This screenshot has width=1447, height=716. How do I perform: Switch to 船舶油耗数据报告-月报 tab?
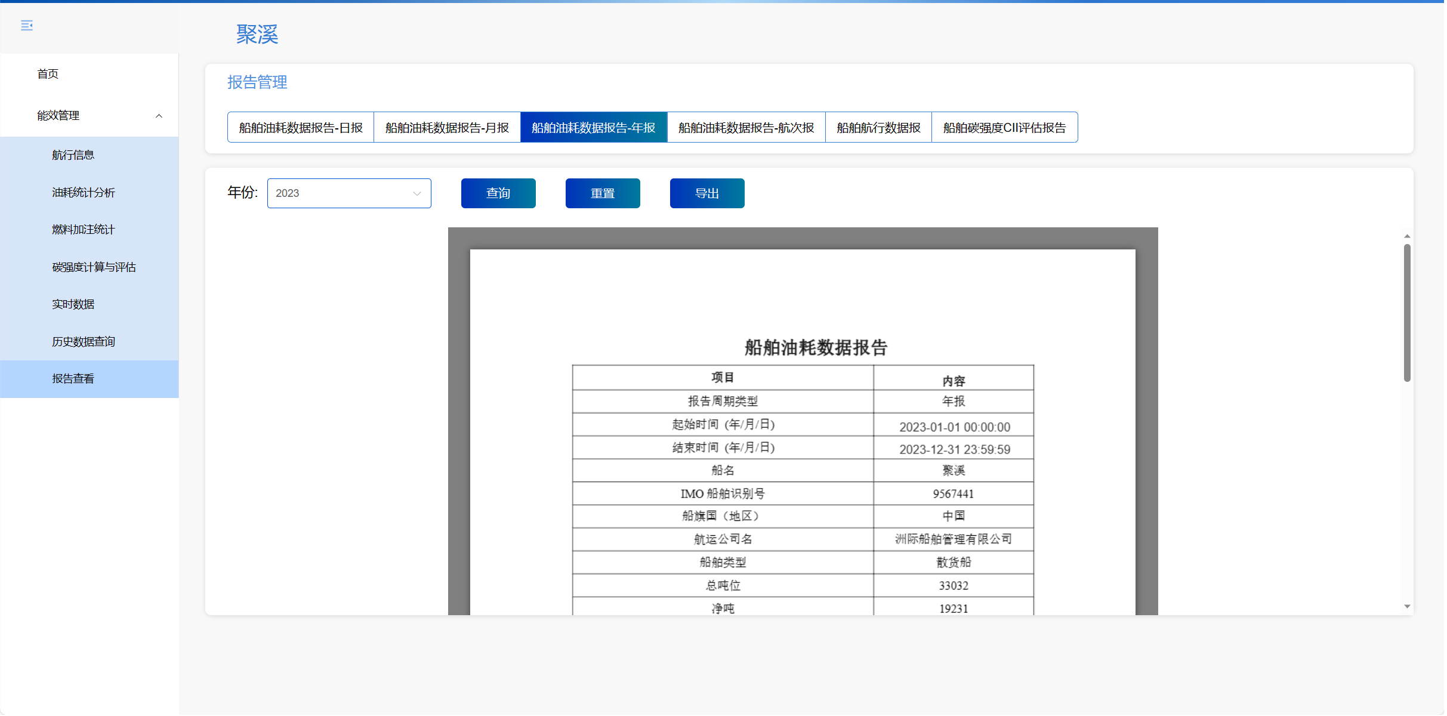click(447, 128)
